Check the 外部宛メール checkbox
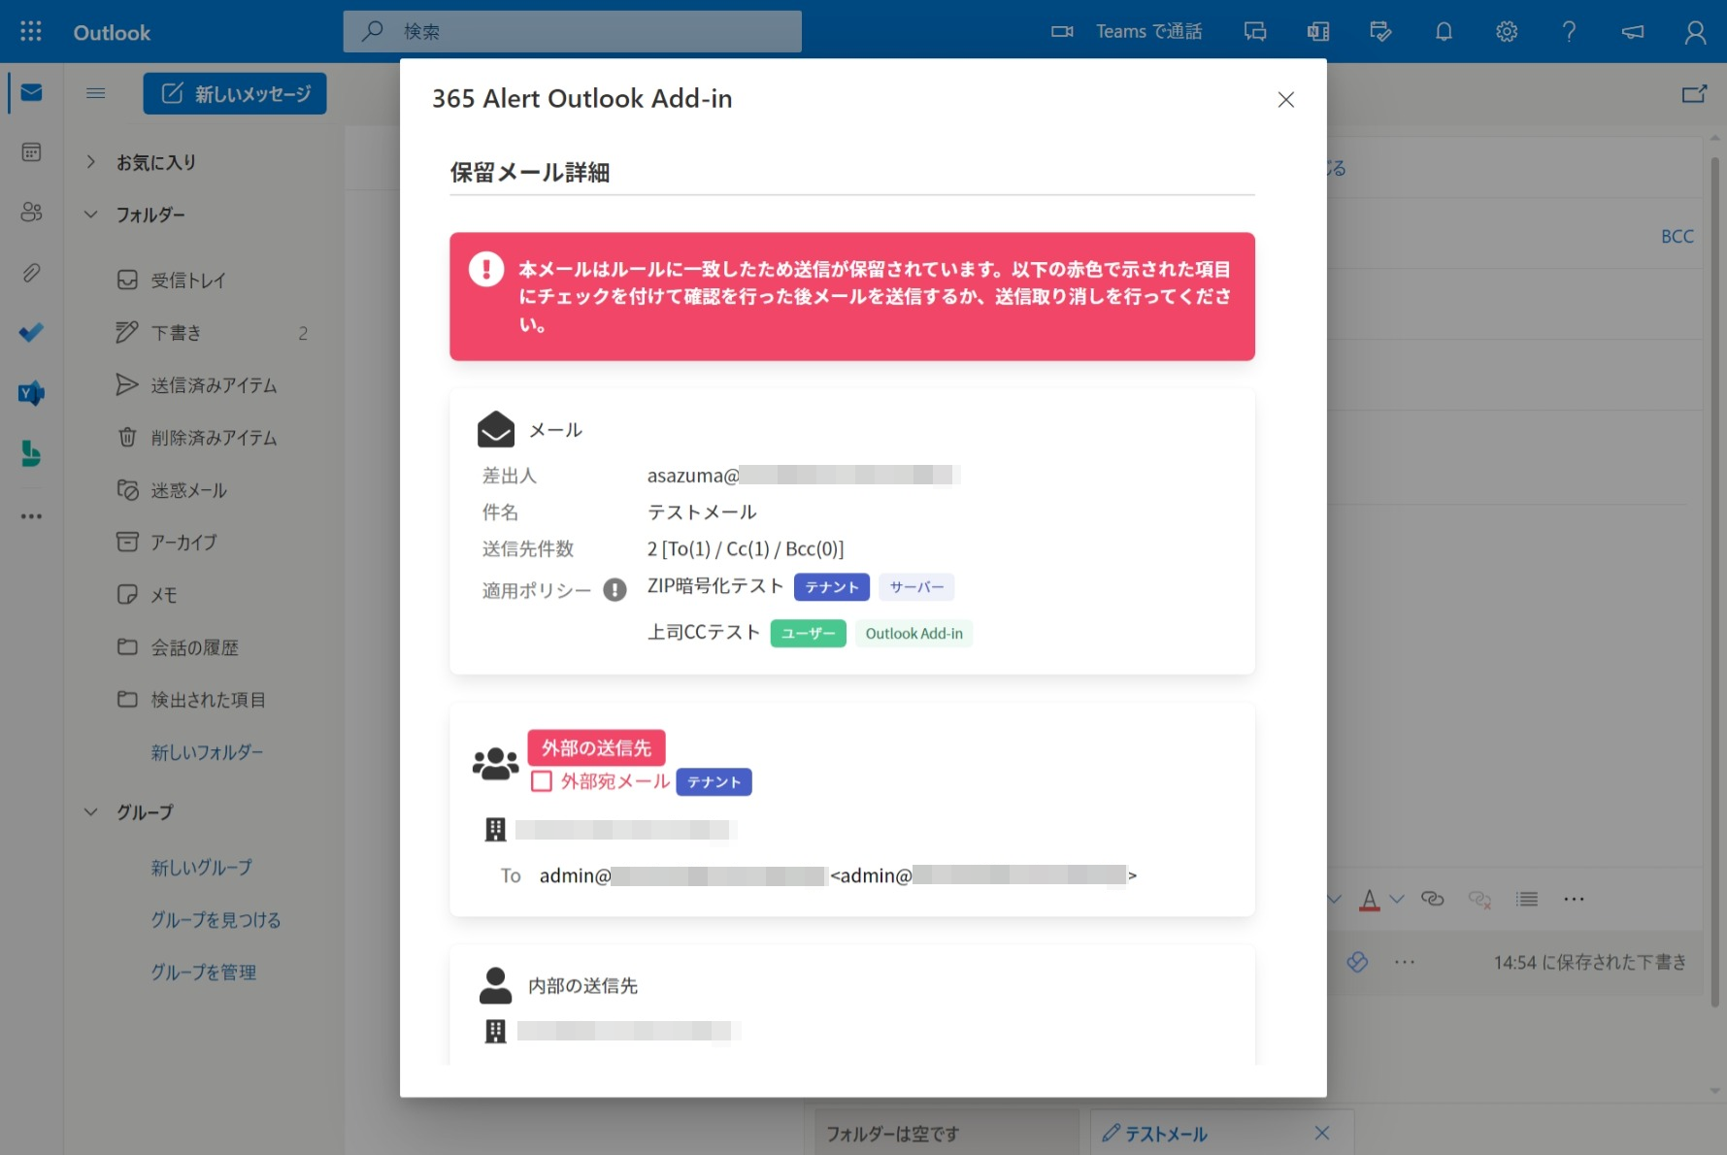1727x1155 pixels. (542, 781)
